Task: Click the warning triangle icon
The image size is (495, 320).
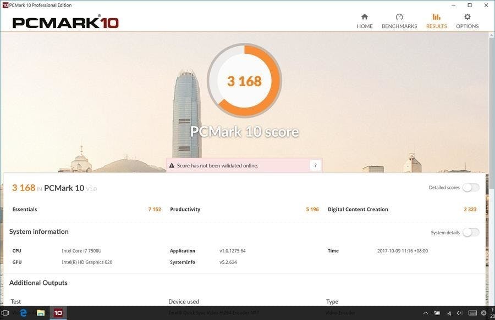Action: click(172, 165)
